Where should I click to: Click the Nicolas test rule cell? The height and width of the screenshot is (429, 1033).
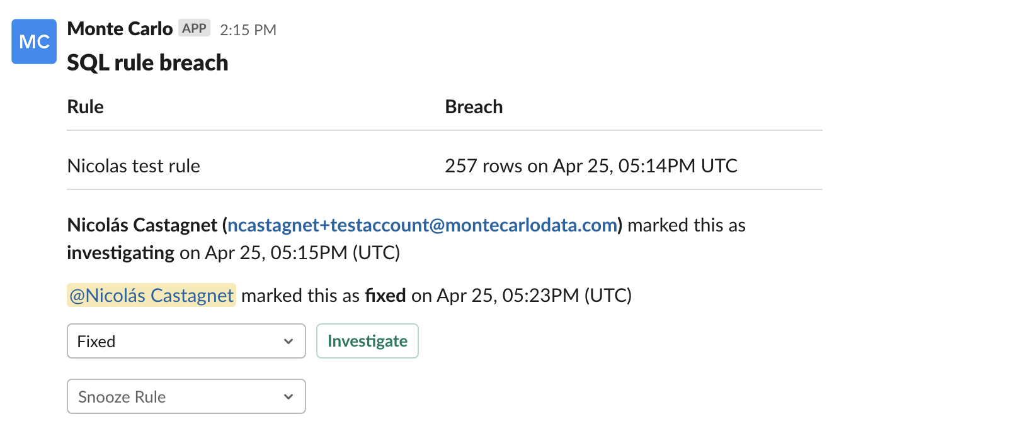(134, 166)
